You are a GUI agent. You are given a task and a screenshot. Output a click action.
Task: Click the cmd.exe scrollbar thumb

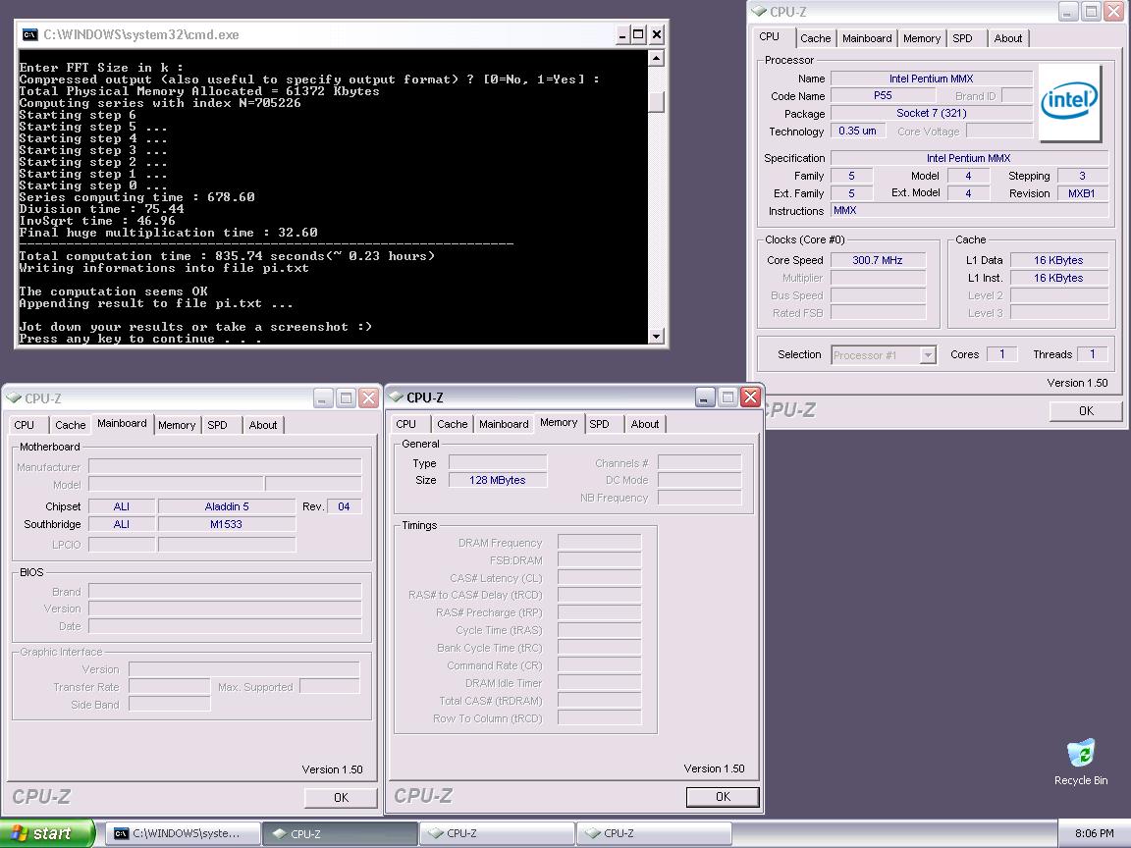pyautogui.click(x=656, y=102)
